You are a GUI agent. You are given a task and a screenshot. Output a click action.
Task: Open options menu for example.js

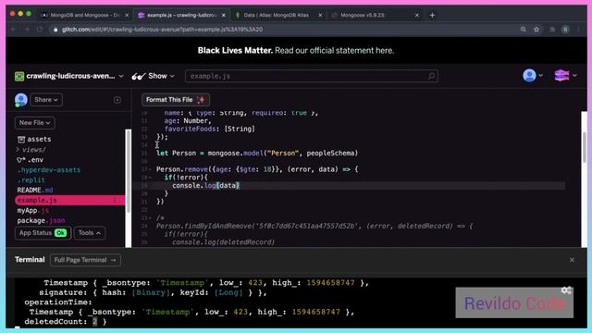pos(115,200)
